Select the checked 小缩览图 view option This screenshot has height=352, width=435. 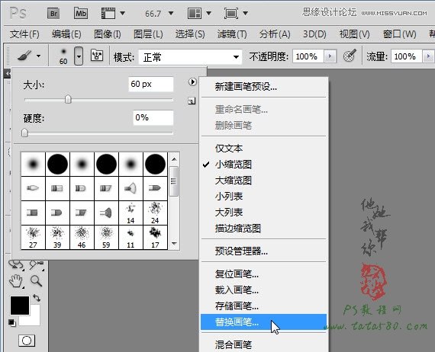click(233, 165)
